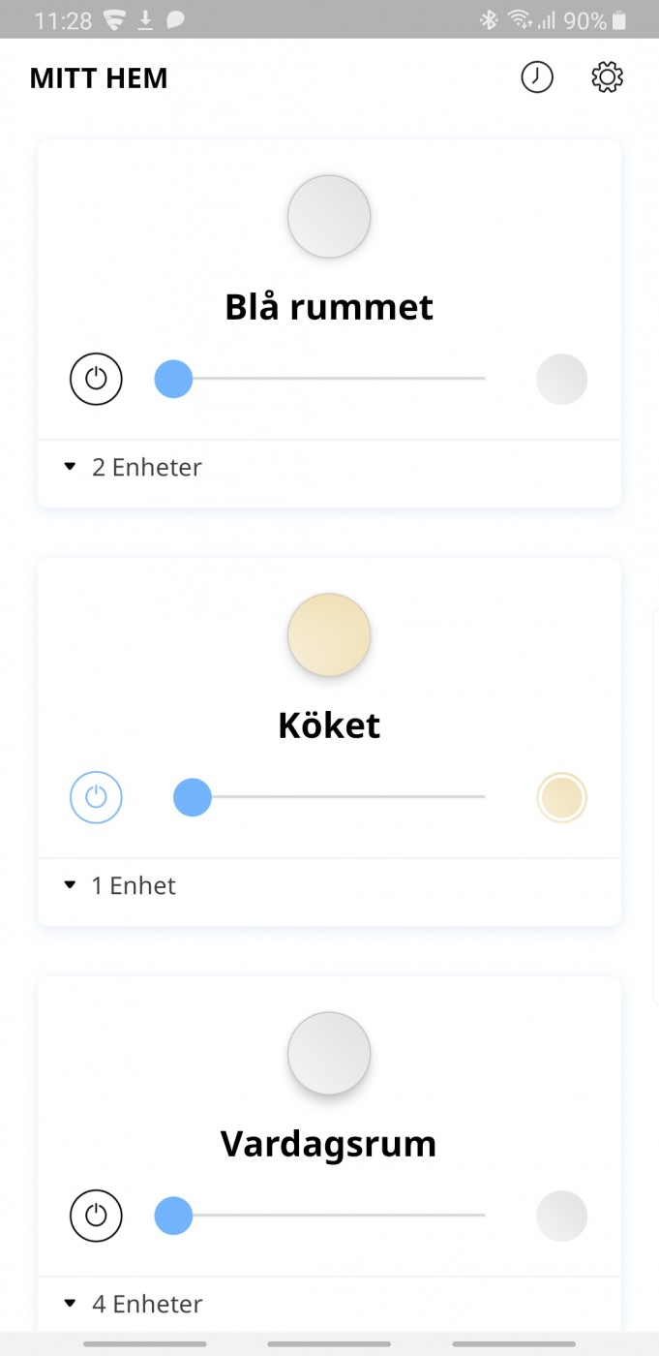The height and width of the screenshot is (1356, 659).
Task: Expand the 2 Enheter list
Action: coord(134,467)
